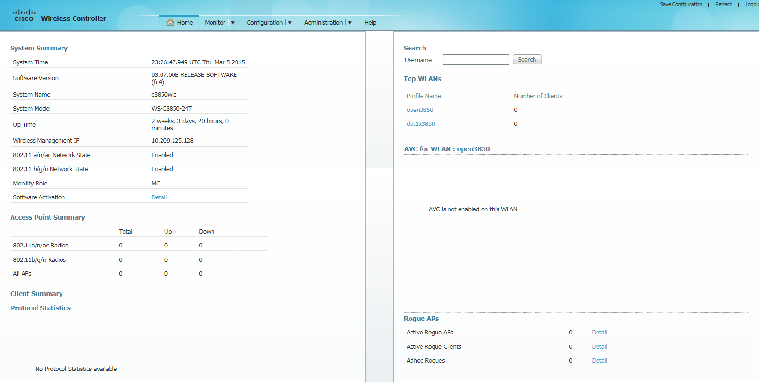Click the 'No Protocol Statistics available' message
This screenshot has width=759, height=382.
tap(76, 369)
